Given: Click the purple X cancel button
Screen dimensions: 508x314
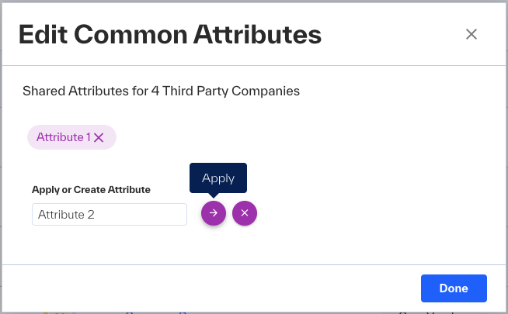Looking at the screenshot, I should click(245, 213).
